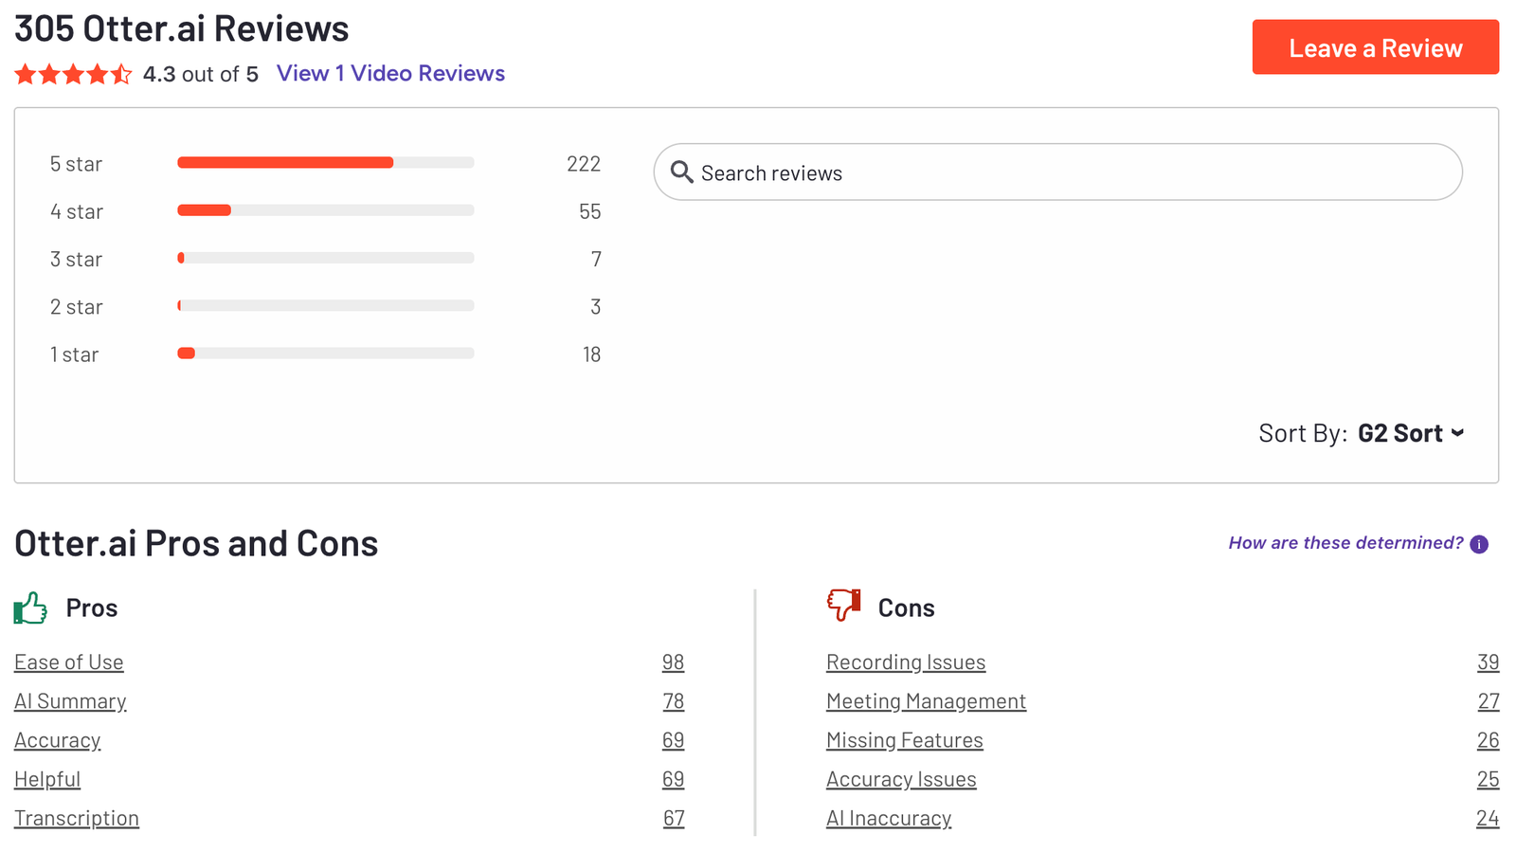Click the info icon beside 'How are these determined?'
The width and height of the screenshot is (1516, 852).
pos(1478,544)
